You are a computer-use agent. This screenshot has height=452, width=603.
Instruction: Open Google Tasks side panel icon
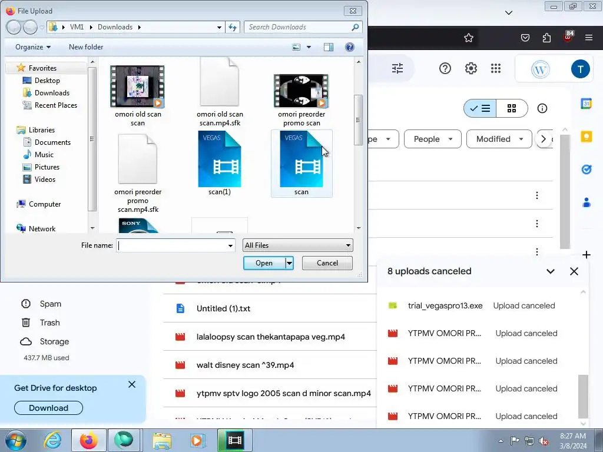(x=586, y=169)
